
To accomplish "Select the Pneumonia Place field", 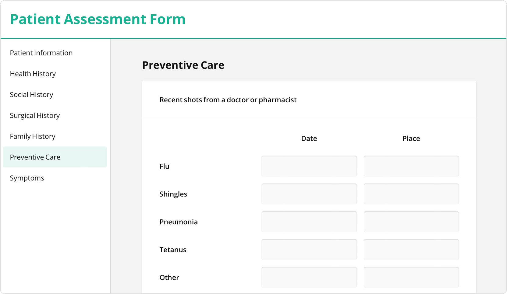I will 411,222.
